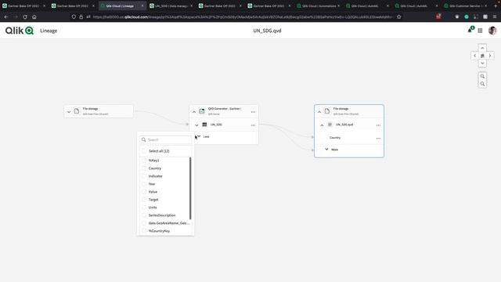Pan the lineage graph right
Viewport: 501px width, 282px height.
coord(490,56)
